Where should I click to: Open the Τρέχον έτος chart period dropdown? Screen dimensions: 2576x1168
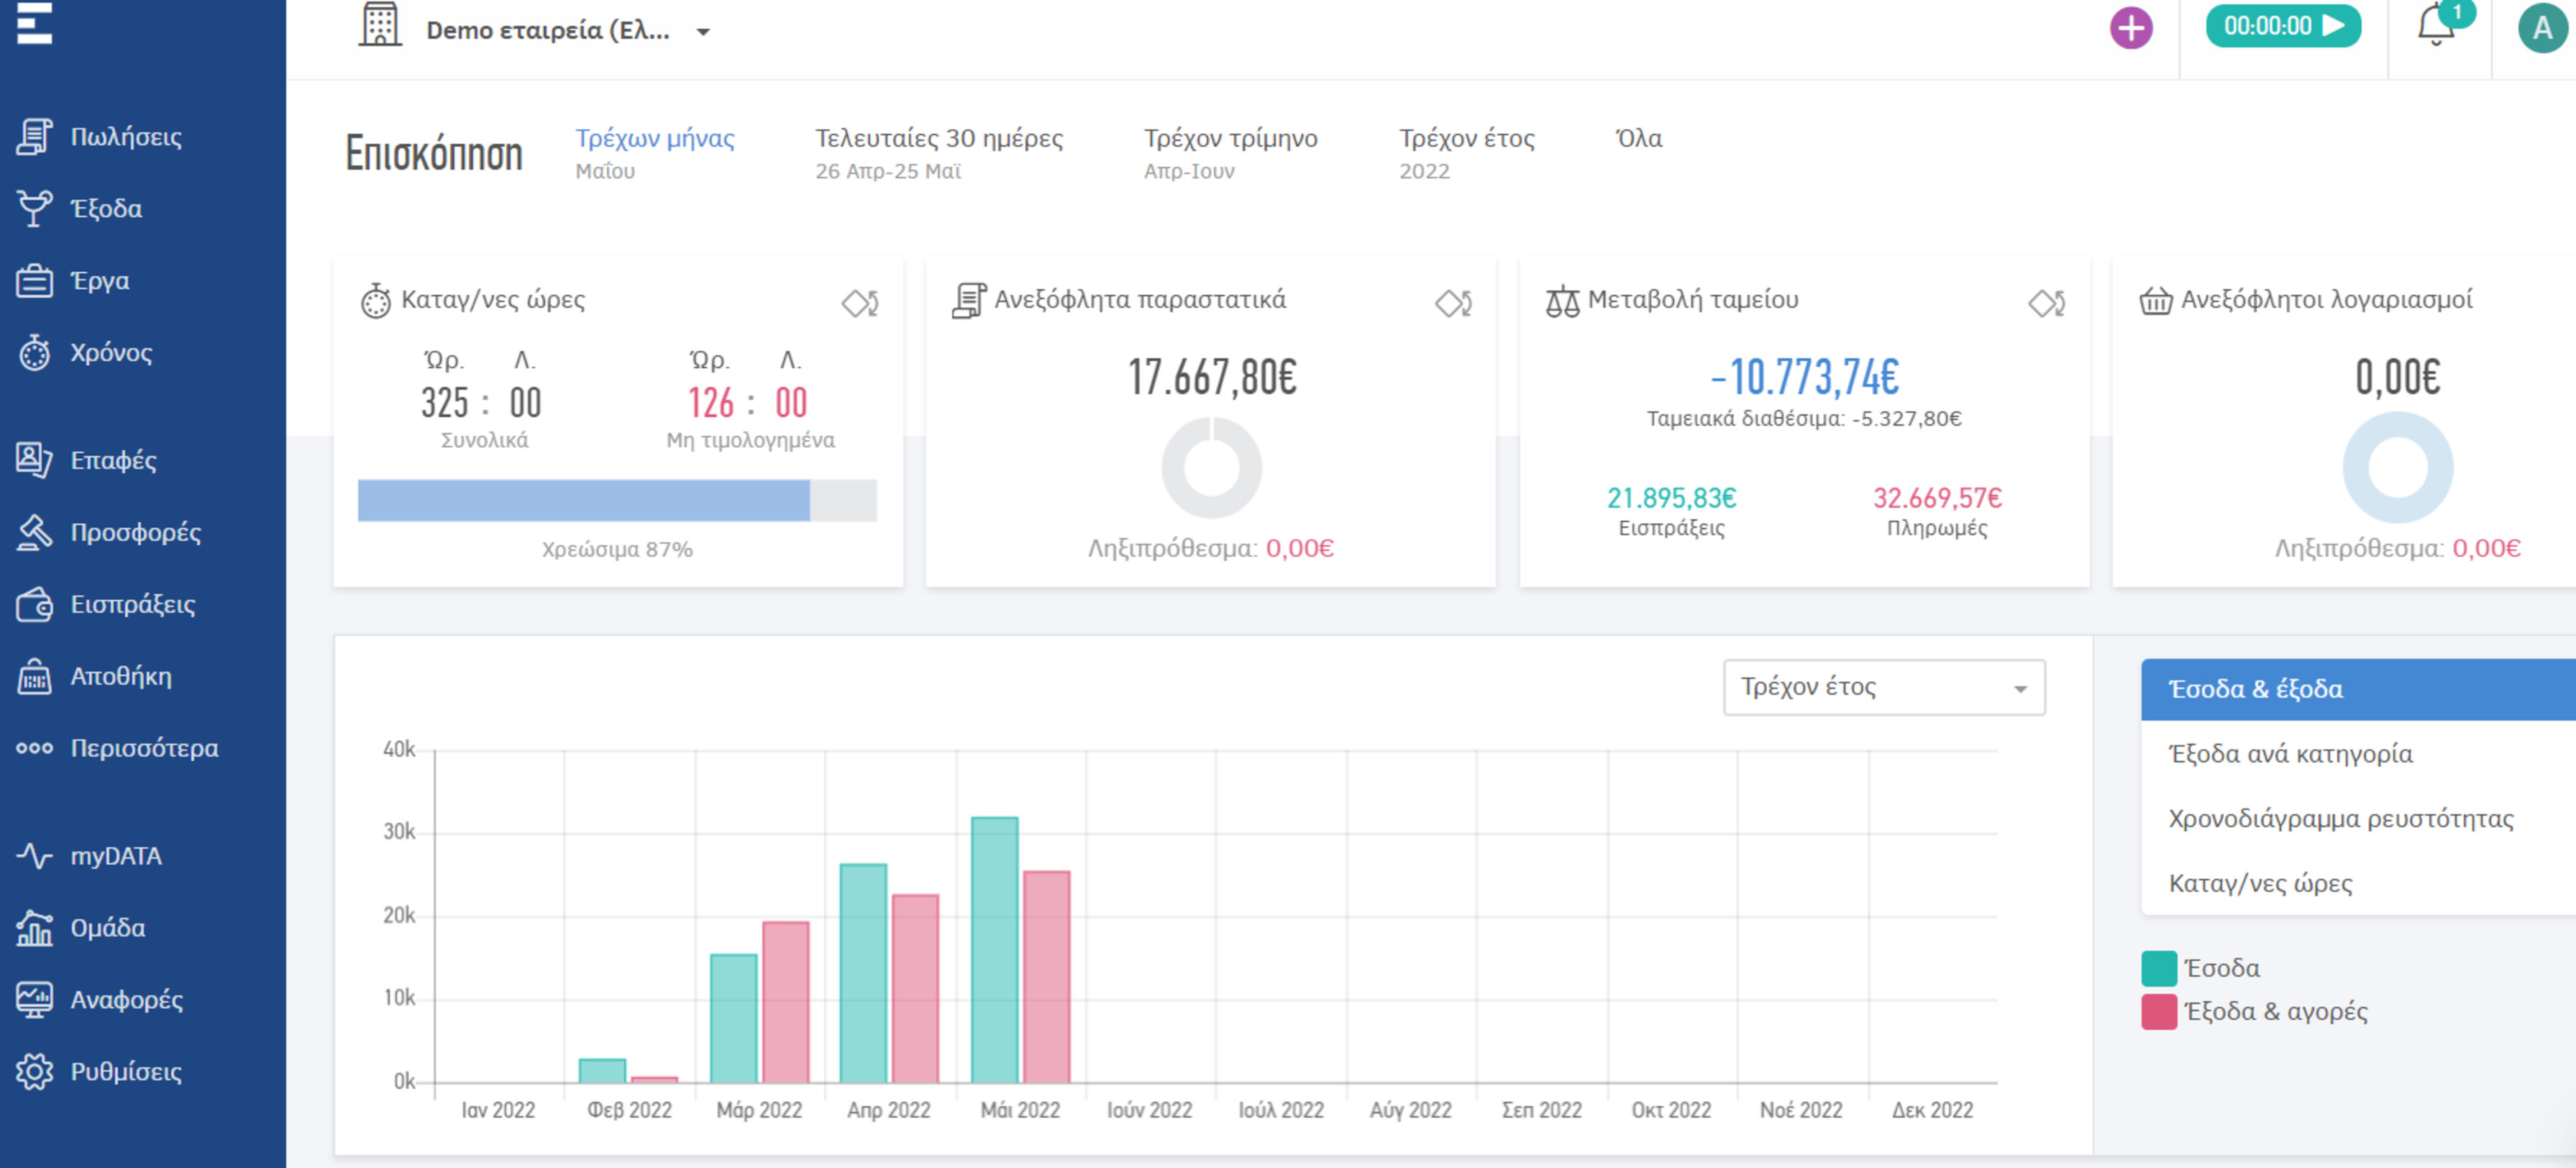[x=1883, y=687]
